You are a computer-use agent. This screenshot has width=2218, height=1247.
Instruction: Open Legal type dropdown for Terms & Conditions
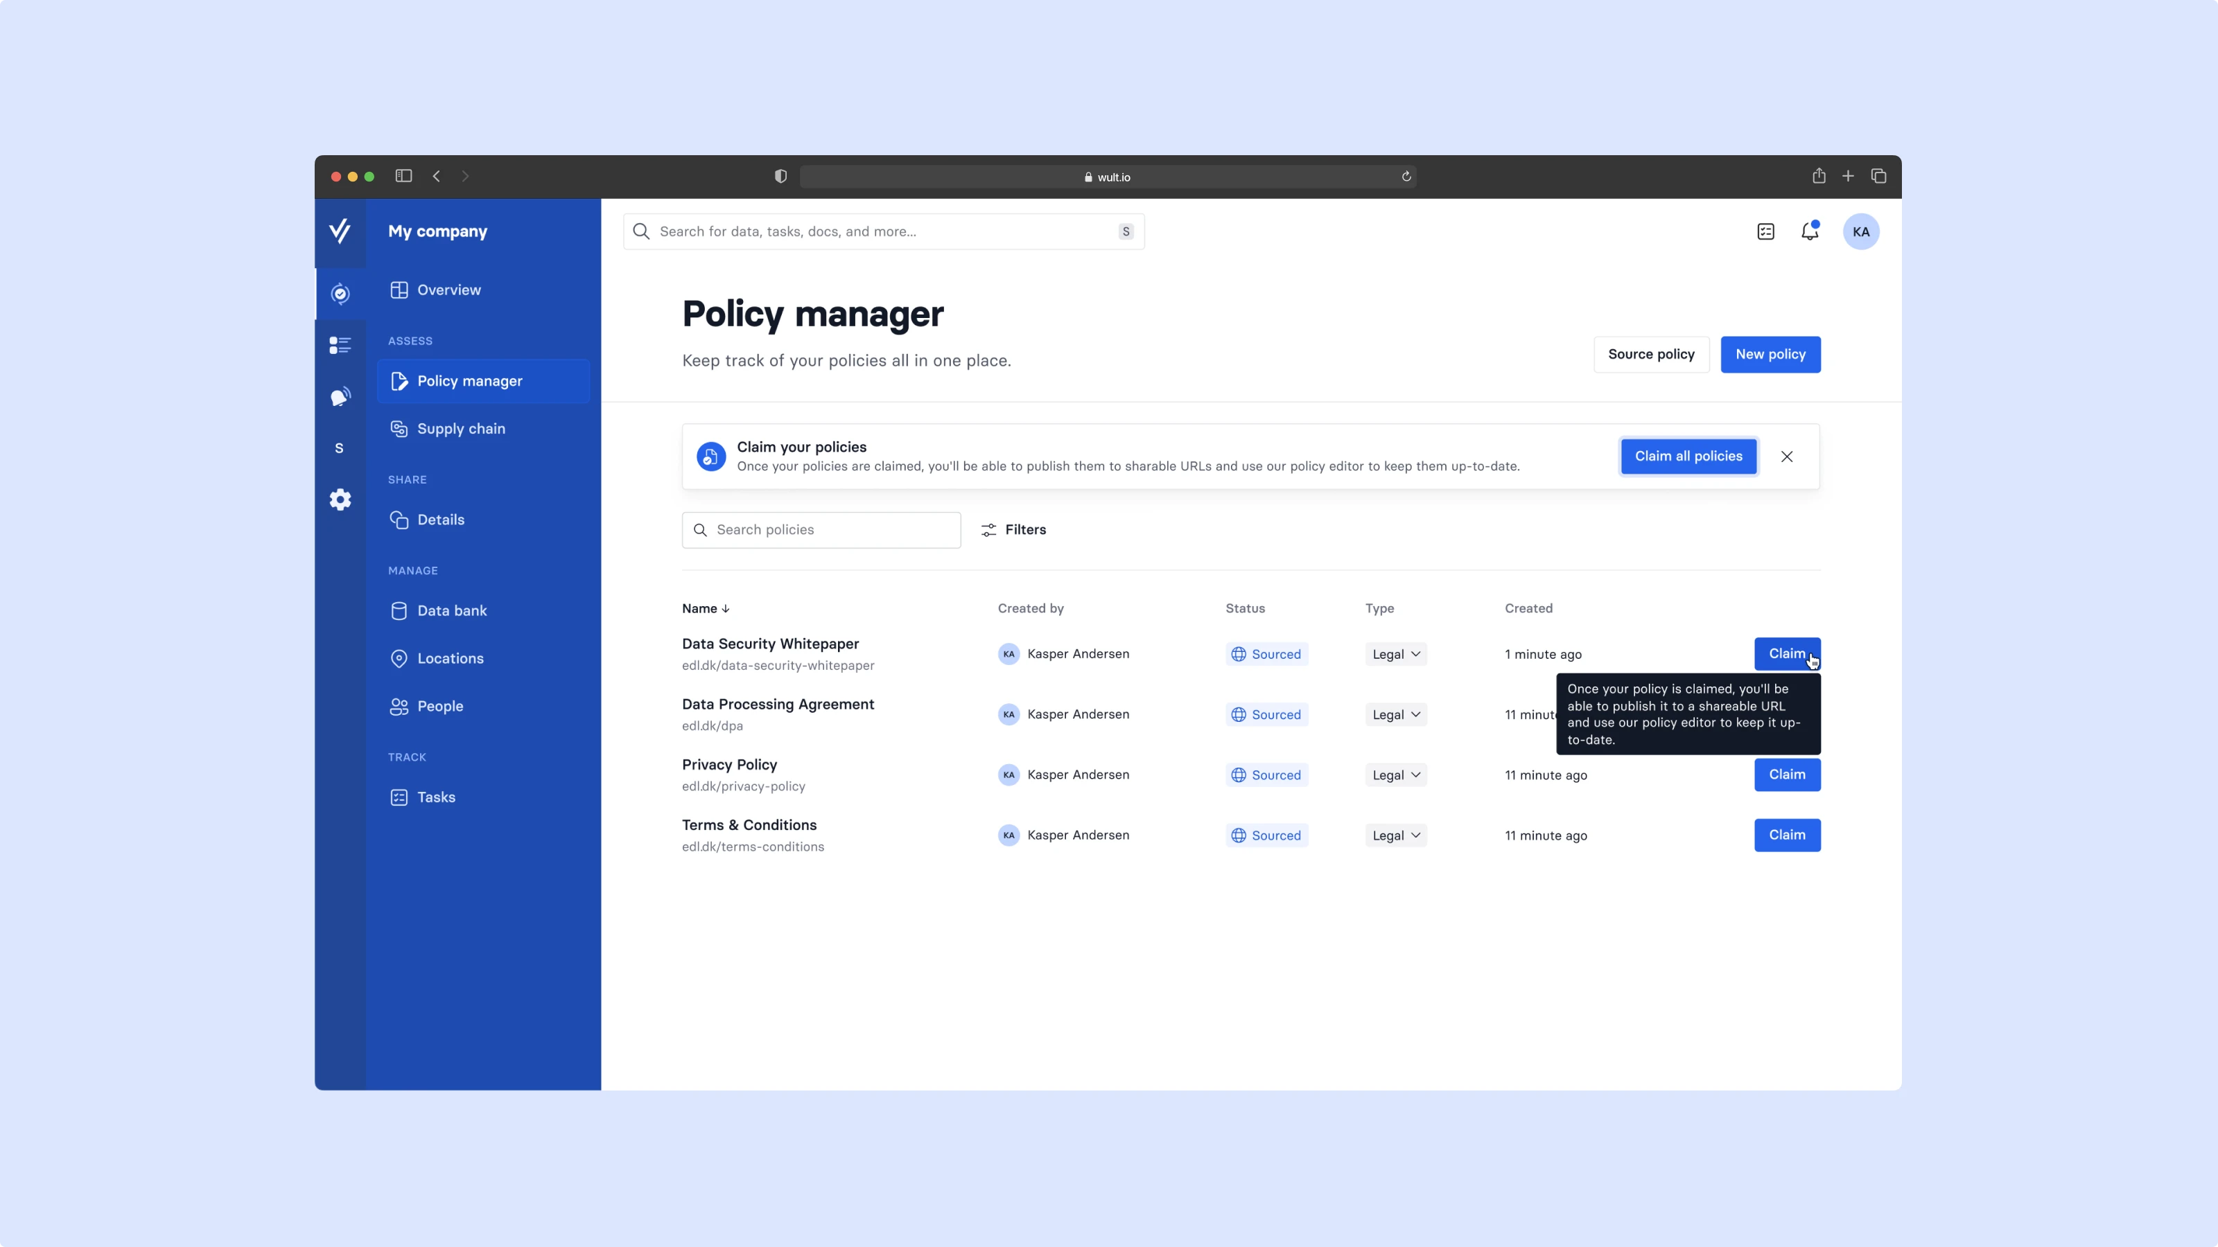(1396, 835)
